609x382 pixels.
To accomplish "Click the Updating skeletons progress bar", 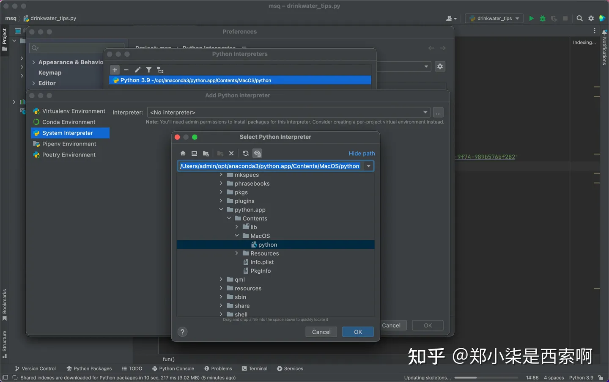I will pos(486,377).
